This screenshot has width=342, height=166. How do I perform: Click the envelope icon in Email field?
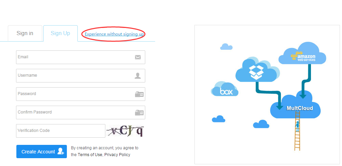[x=138, y=57]
